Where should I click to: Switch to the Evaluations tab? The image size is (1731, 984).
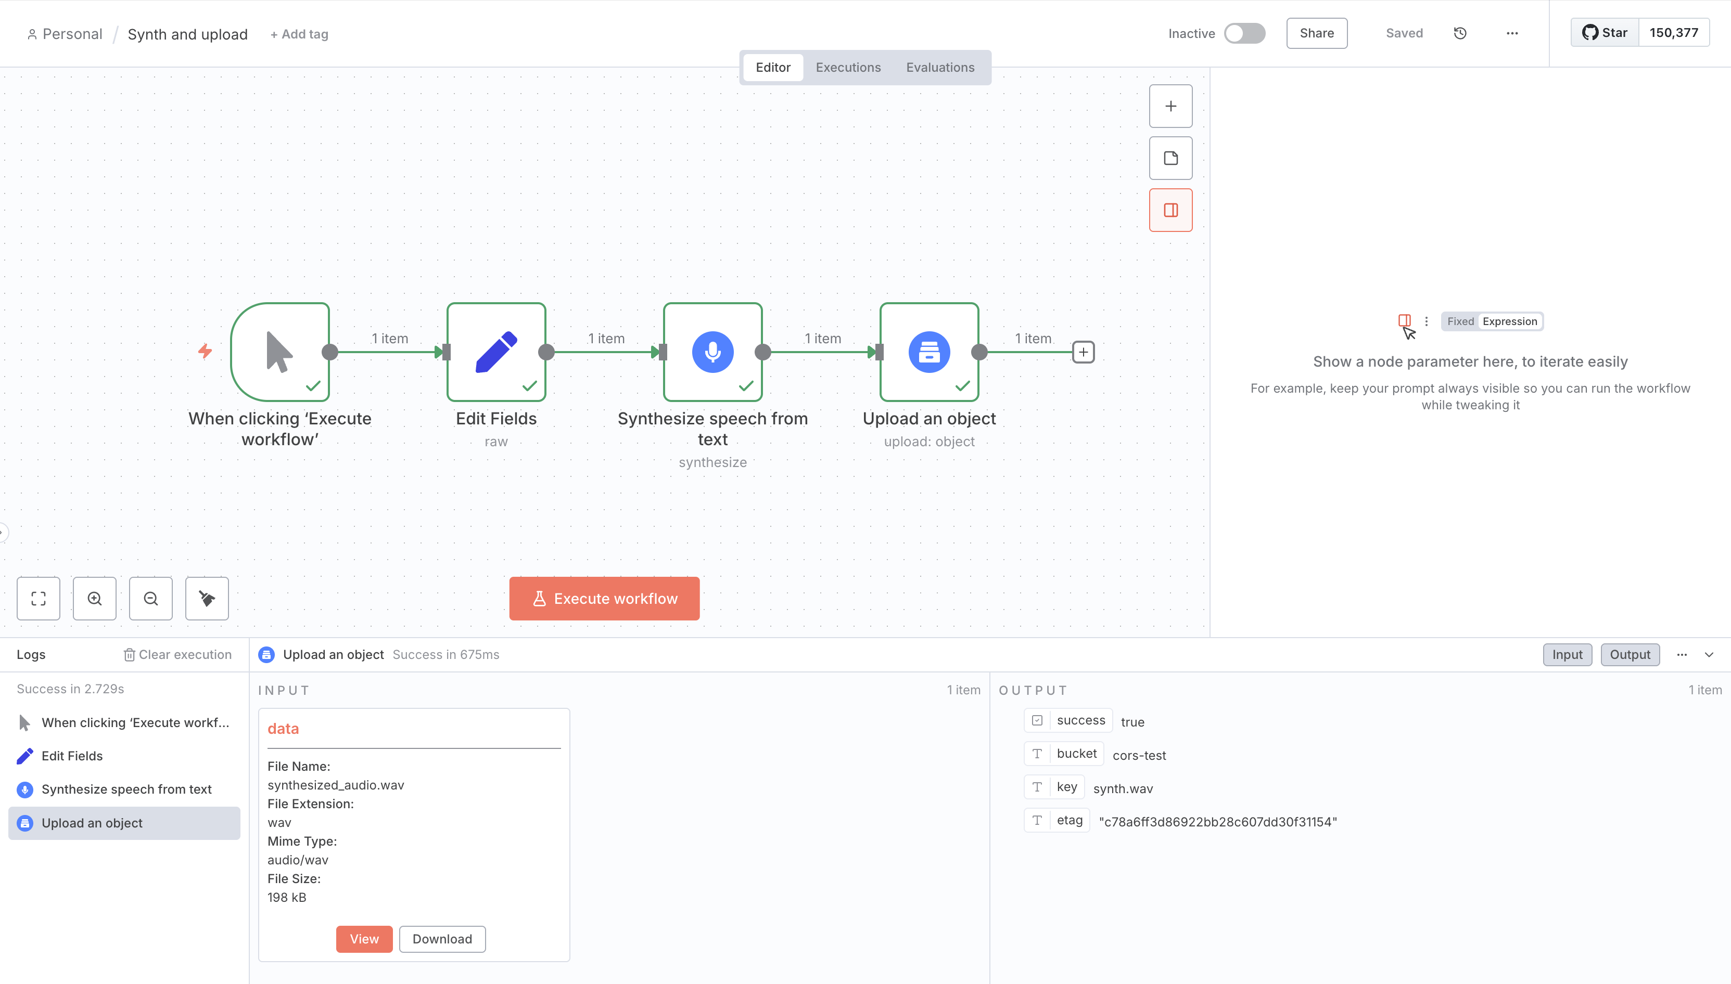point(940,67)
